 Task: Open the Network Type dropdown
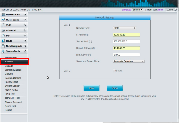pos(124,28)
